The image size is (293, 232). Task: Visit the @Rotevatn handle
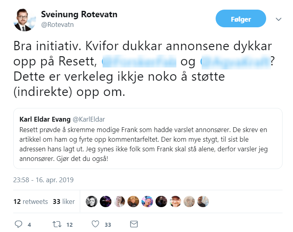tap(57, 24)
